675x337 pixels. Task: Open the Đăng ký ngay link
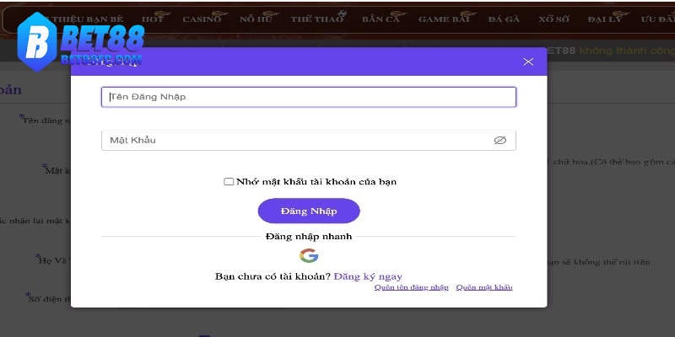[x=368, y=276]
